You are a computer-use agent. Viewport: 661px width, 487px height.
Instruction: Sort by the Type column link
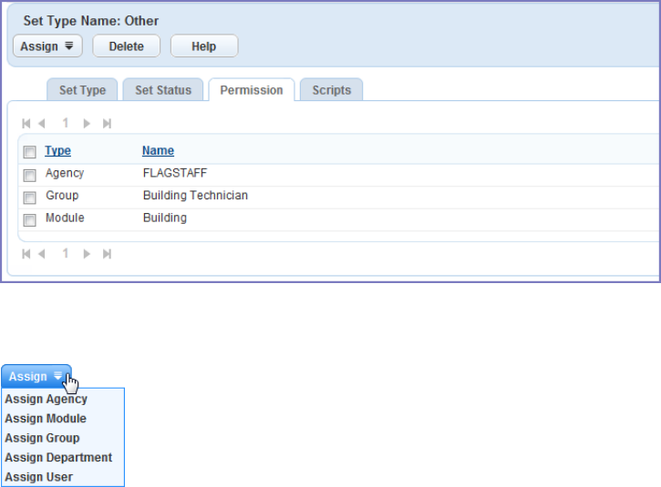coord(57,150)
